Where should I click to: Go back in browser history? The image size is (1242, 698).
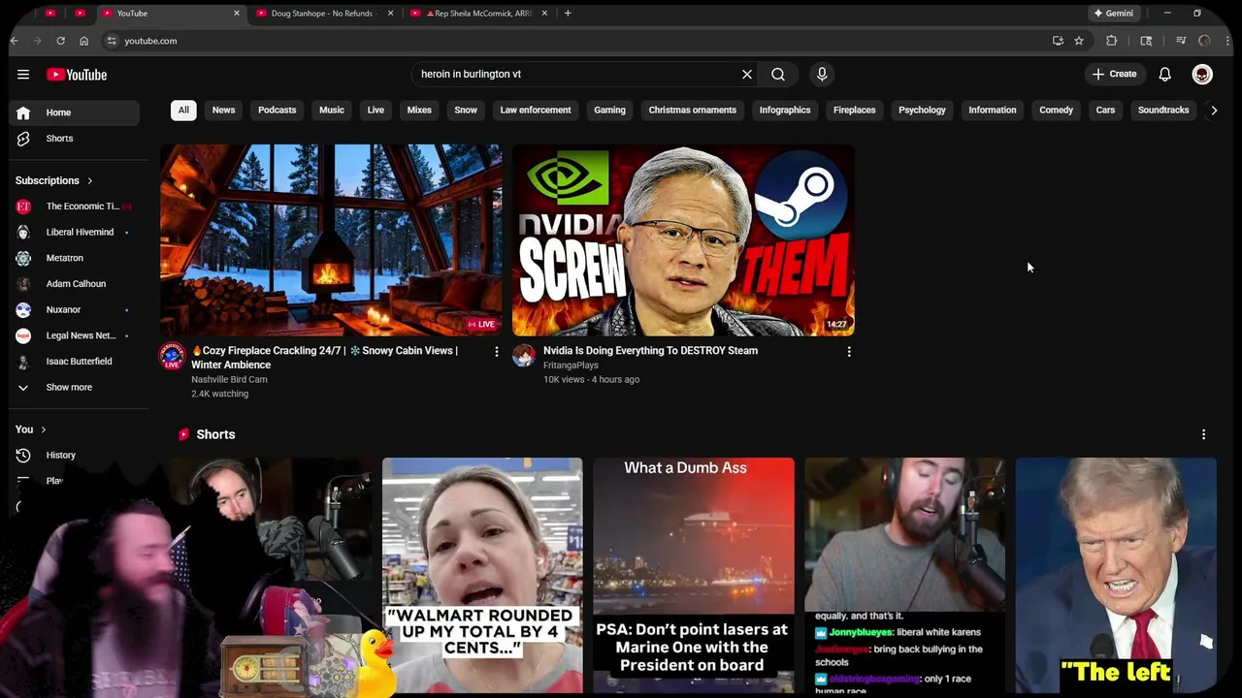pyautogui.click(x=14, y=41)
